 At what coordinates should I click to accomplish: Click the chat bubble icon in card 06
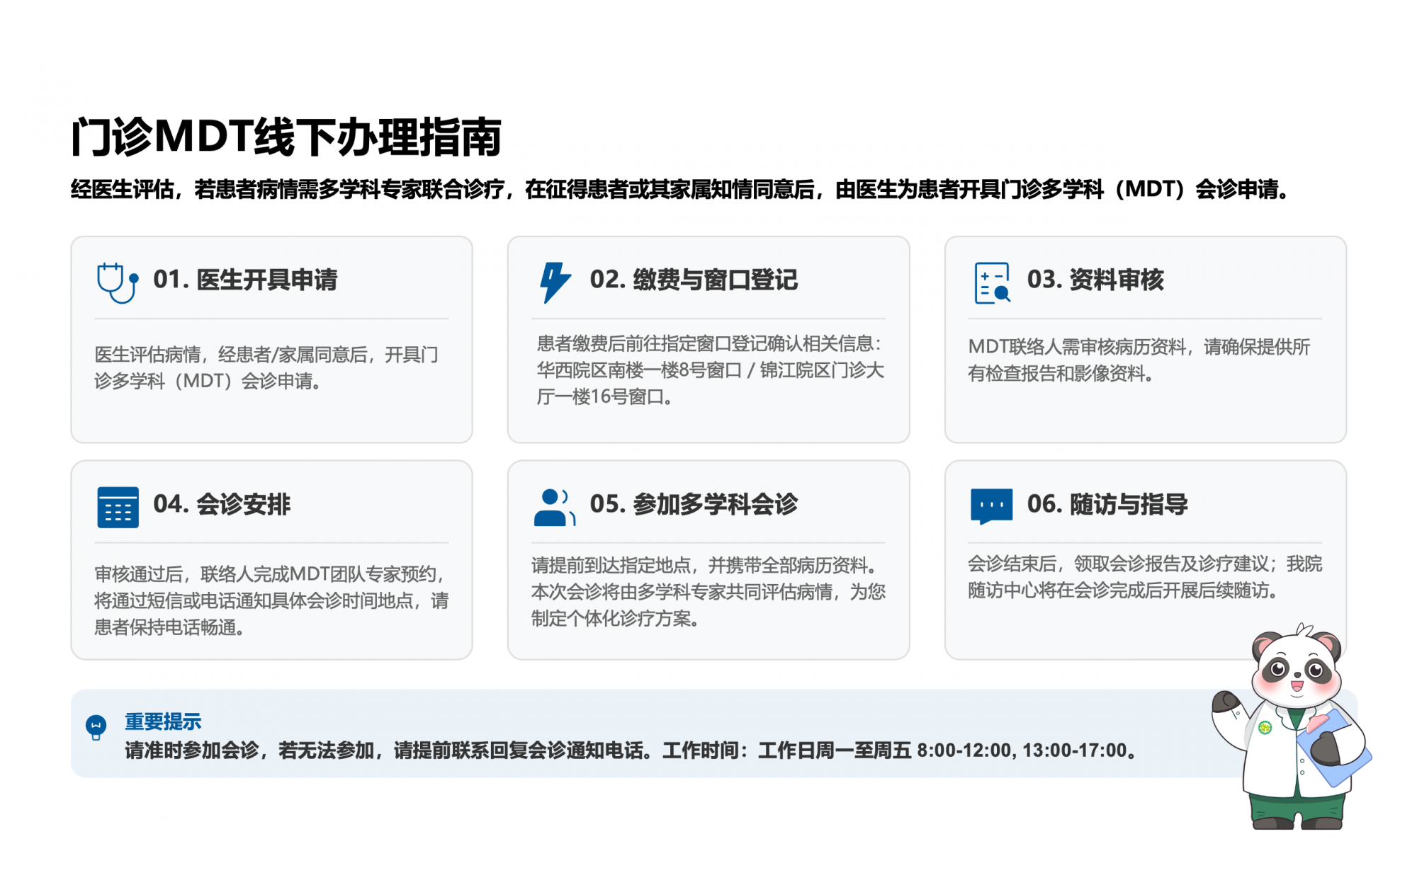[x=991, y=506]
